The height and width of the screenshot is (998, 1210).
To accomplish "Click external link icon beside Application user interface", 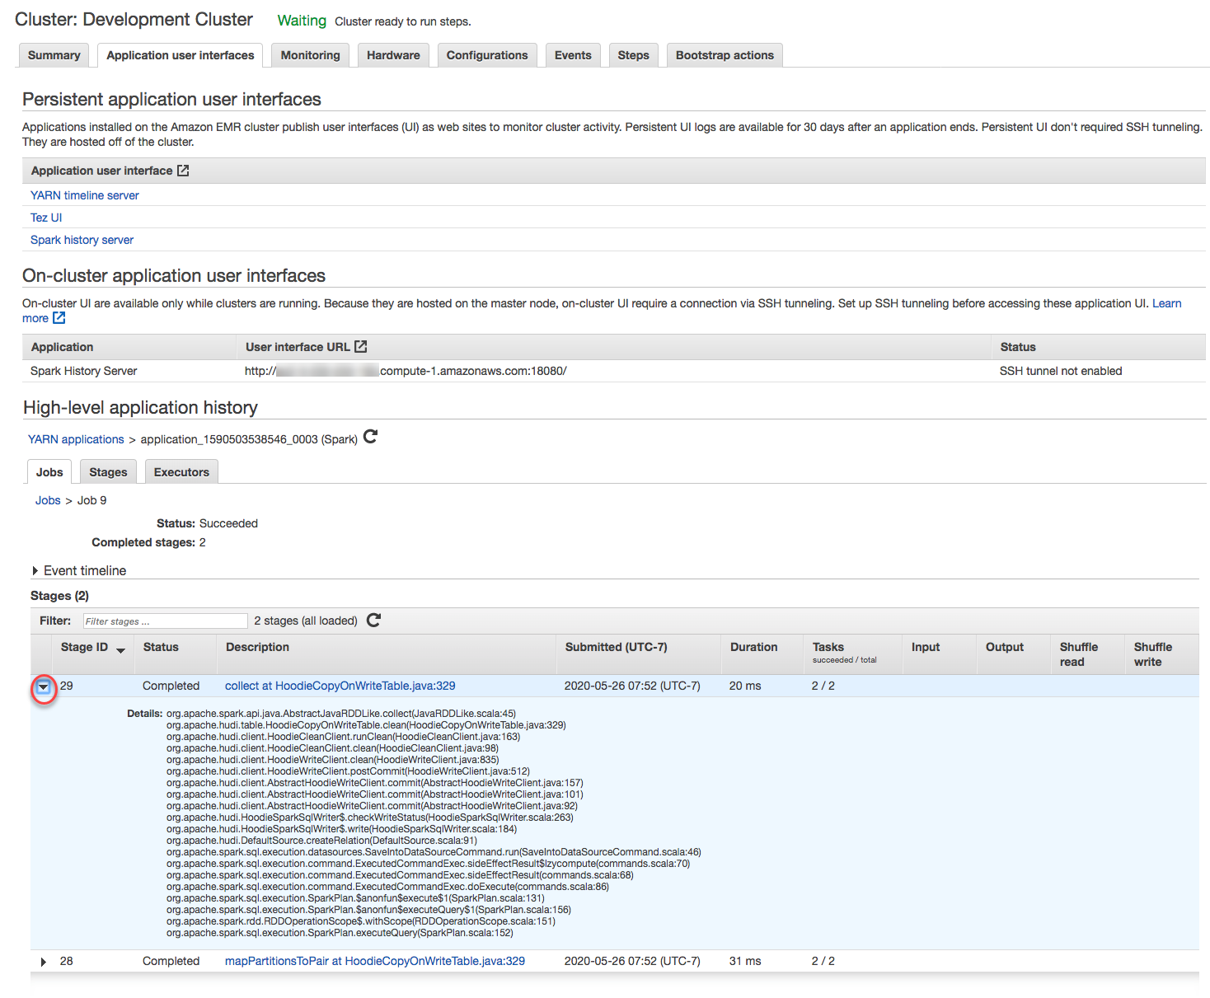I will pos(183,171).
